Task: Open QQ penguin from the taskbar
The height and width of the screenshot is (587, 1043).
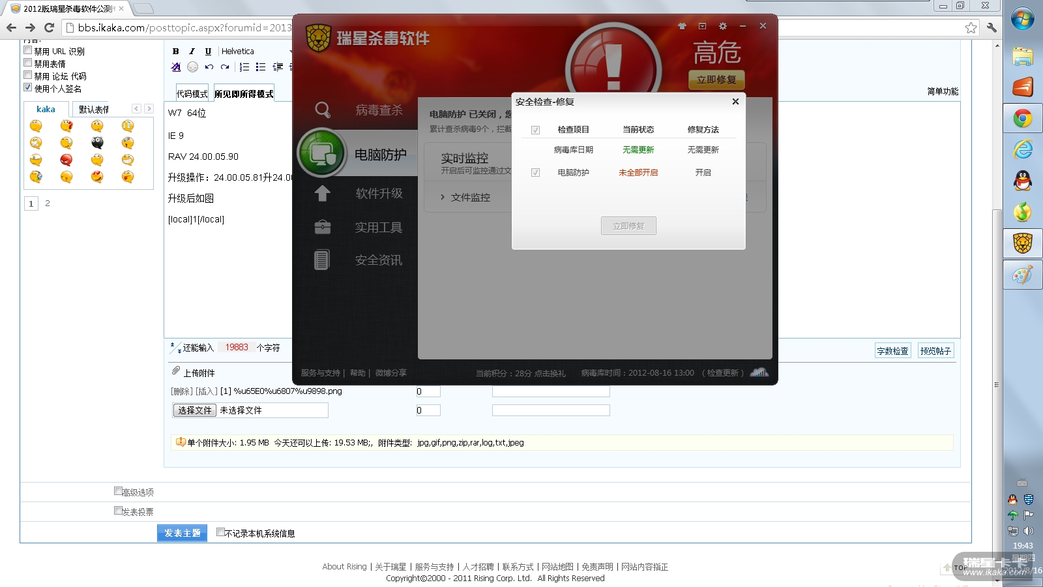Action: [x=1023, y=181]
